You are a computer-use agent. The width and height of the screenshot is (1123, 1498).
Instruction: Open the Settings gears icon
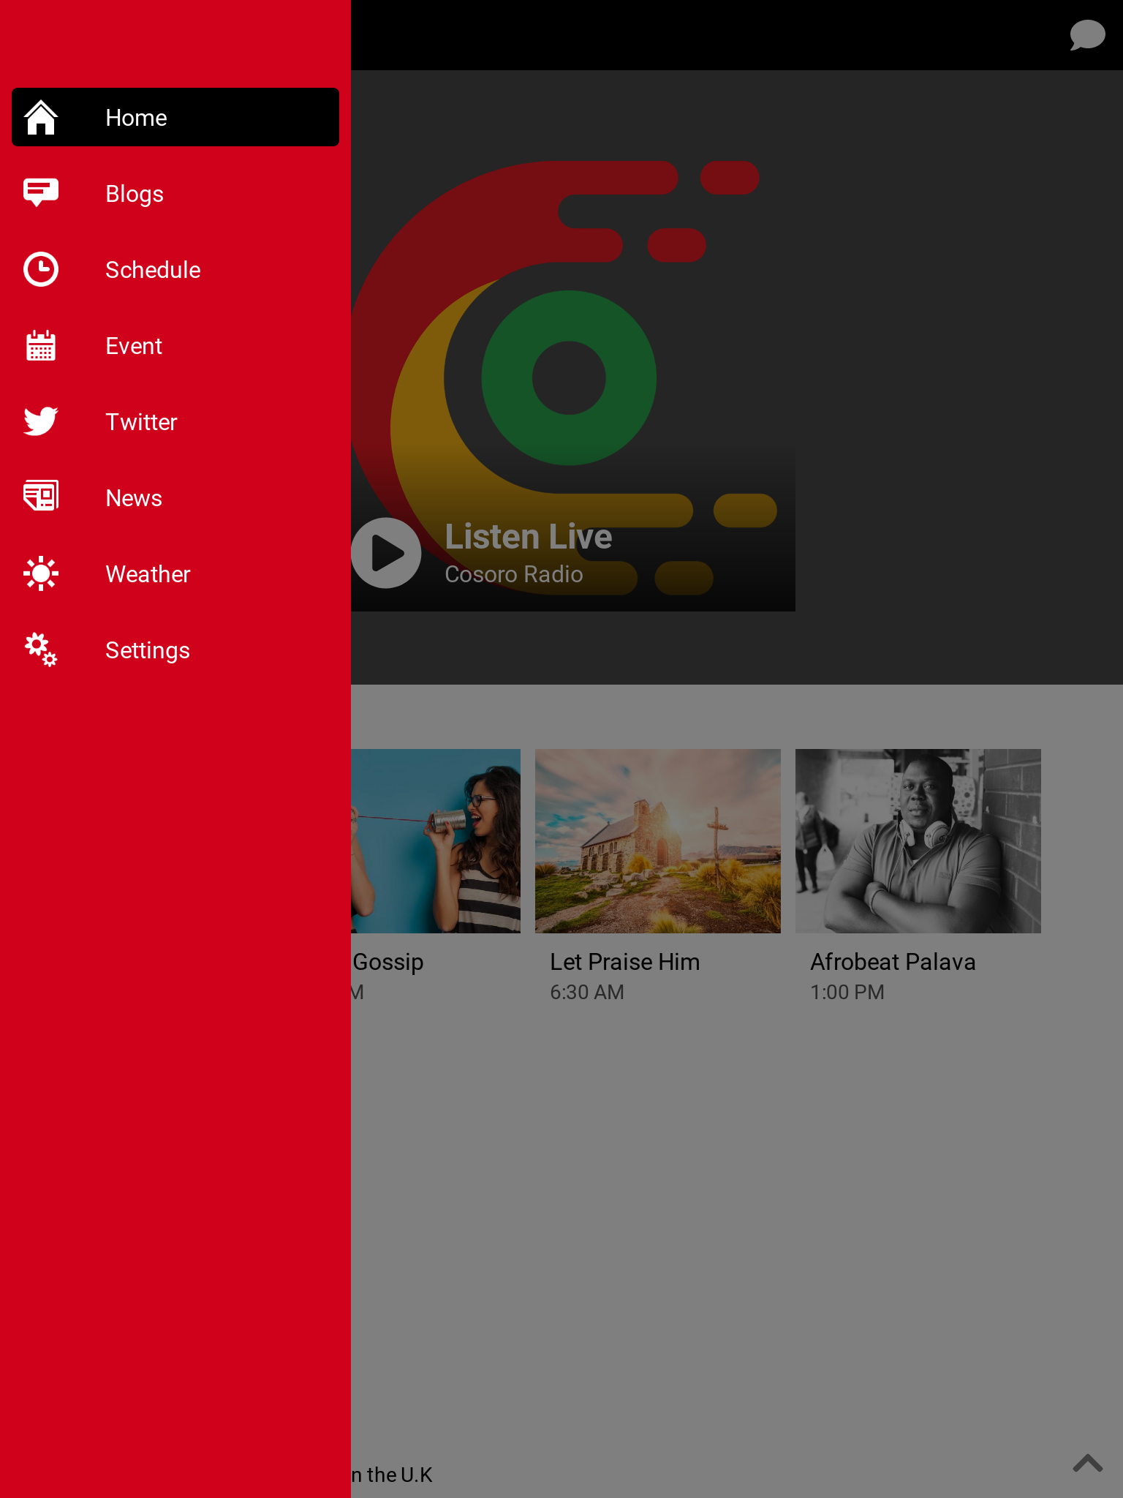click(x=41, y=650)
